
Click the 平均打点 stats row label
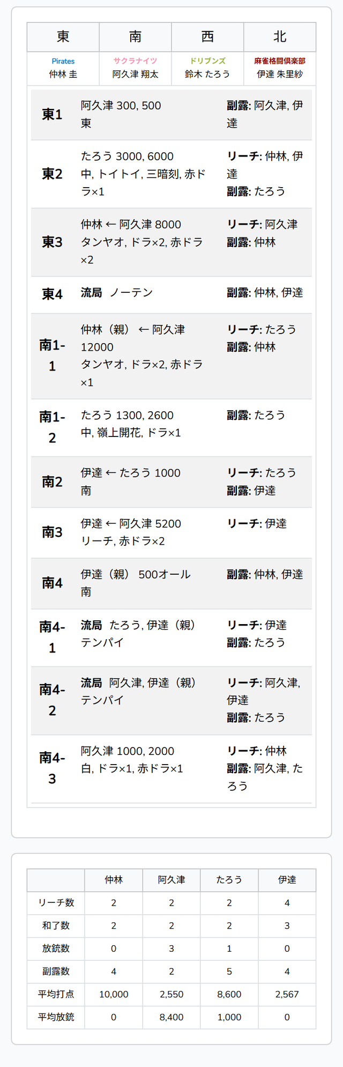pyautogui.click(x=56, y=994)
